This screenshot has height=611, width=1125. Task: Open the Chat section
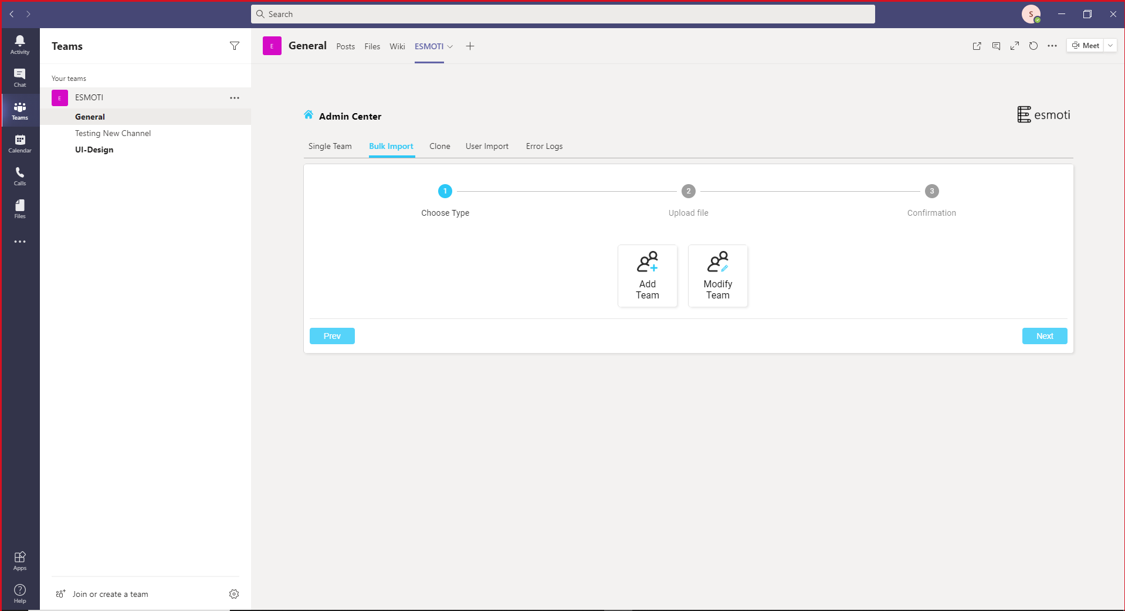[20, 77]
